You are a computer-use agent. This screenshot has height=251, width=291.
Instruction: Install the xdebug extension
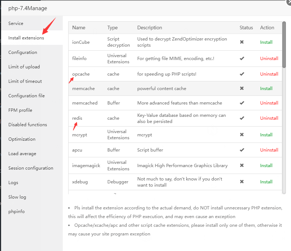pyautogui.click(x=266, y=182)
